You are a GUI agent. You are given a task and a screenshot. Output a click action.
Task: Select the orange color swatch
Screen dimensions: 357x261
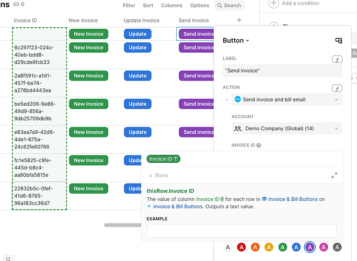click(255, 247)
